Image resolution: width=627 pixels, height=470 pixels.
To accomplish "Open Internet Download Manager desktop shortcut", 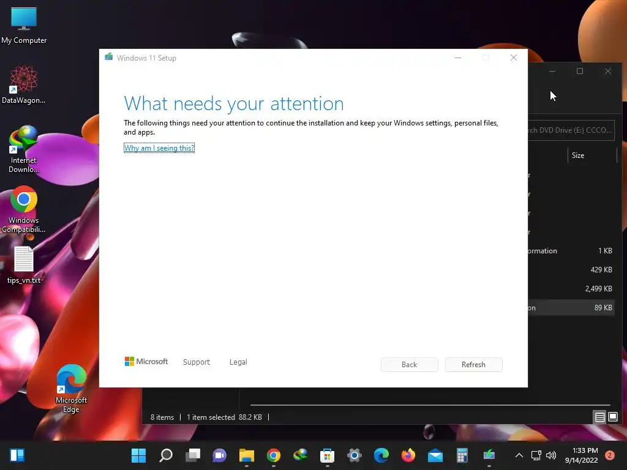I will click(24, 149).
